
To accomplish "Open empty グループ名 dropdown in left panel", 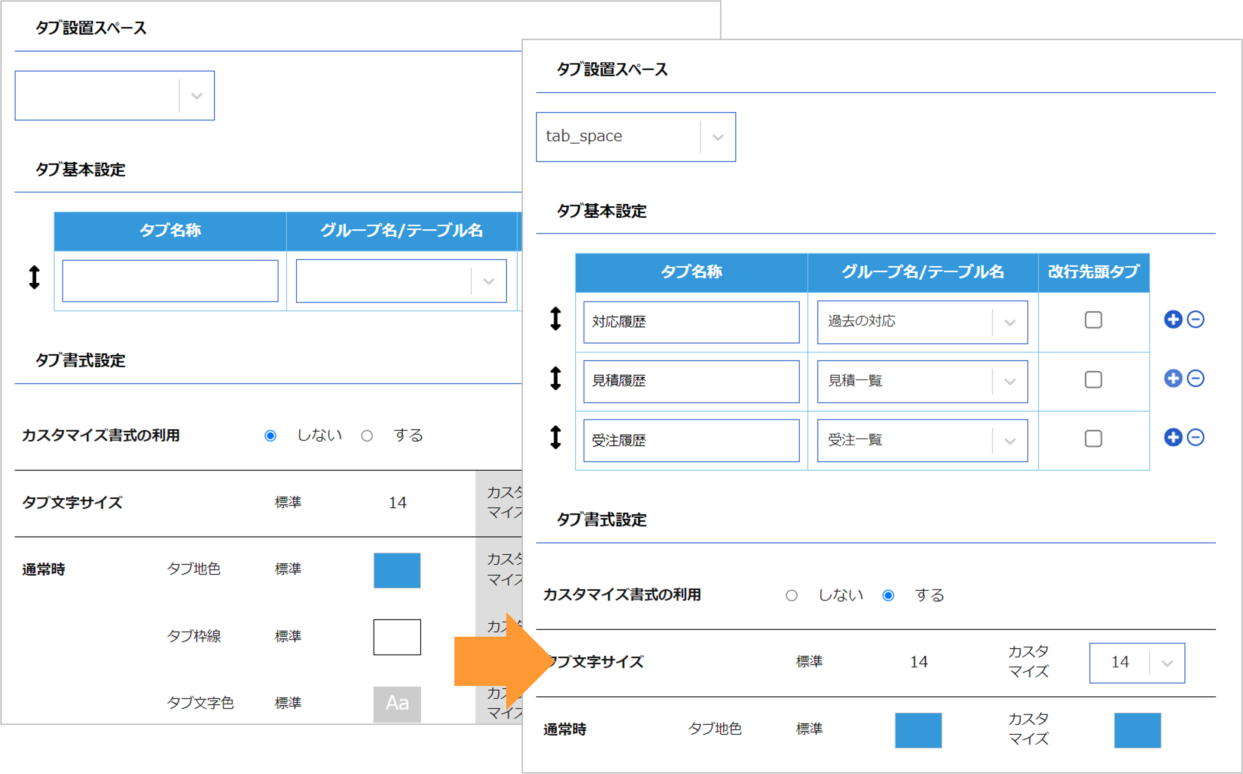I will click(401, 281).
